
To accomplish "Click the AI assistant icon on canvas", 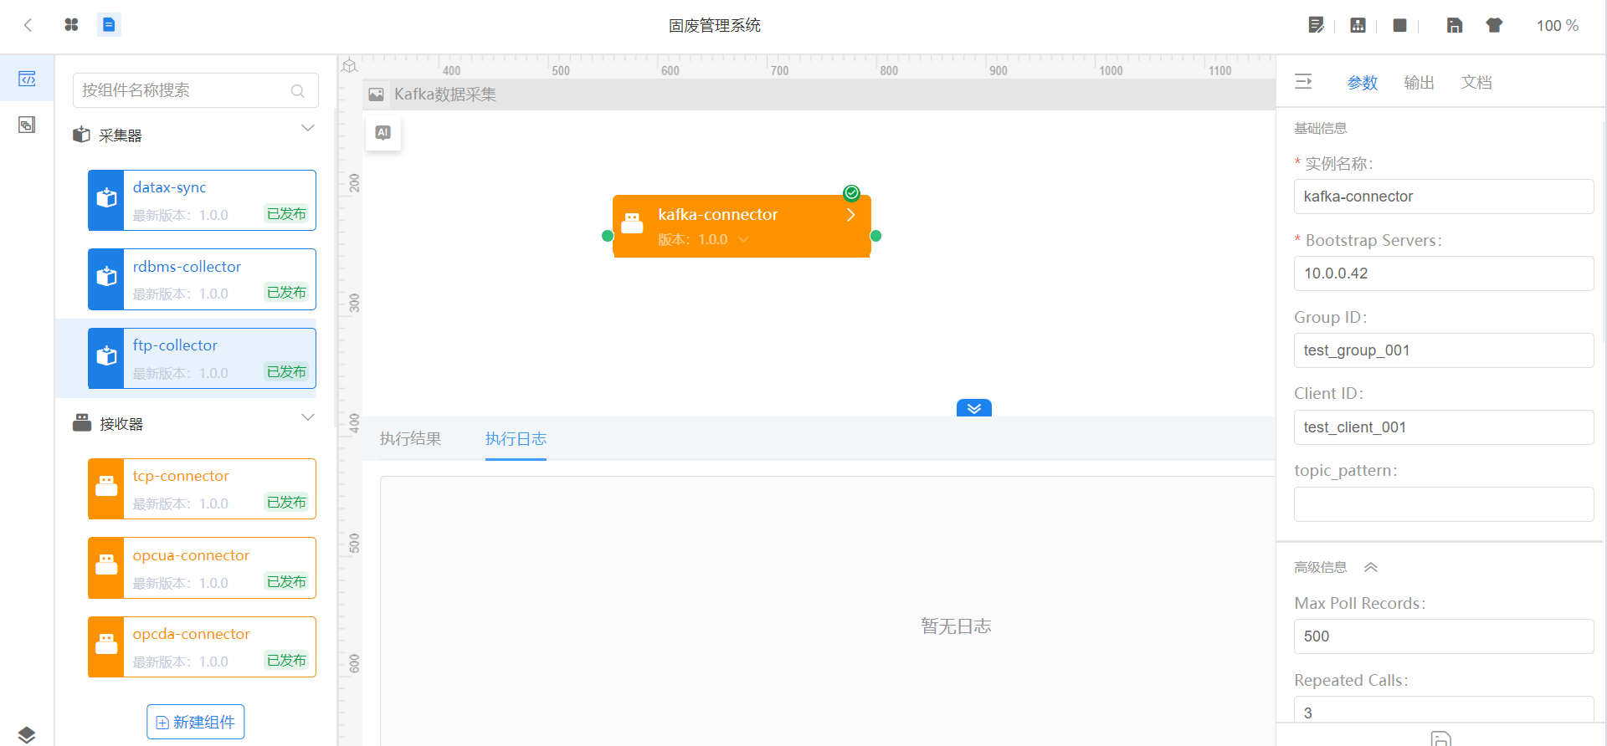I will tap(383, 132).
